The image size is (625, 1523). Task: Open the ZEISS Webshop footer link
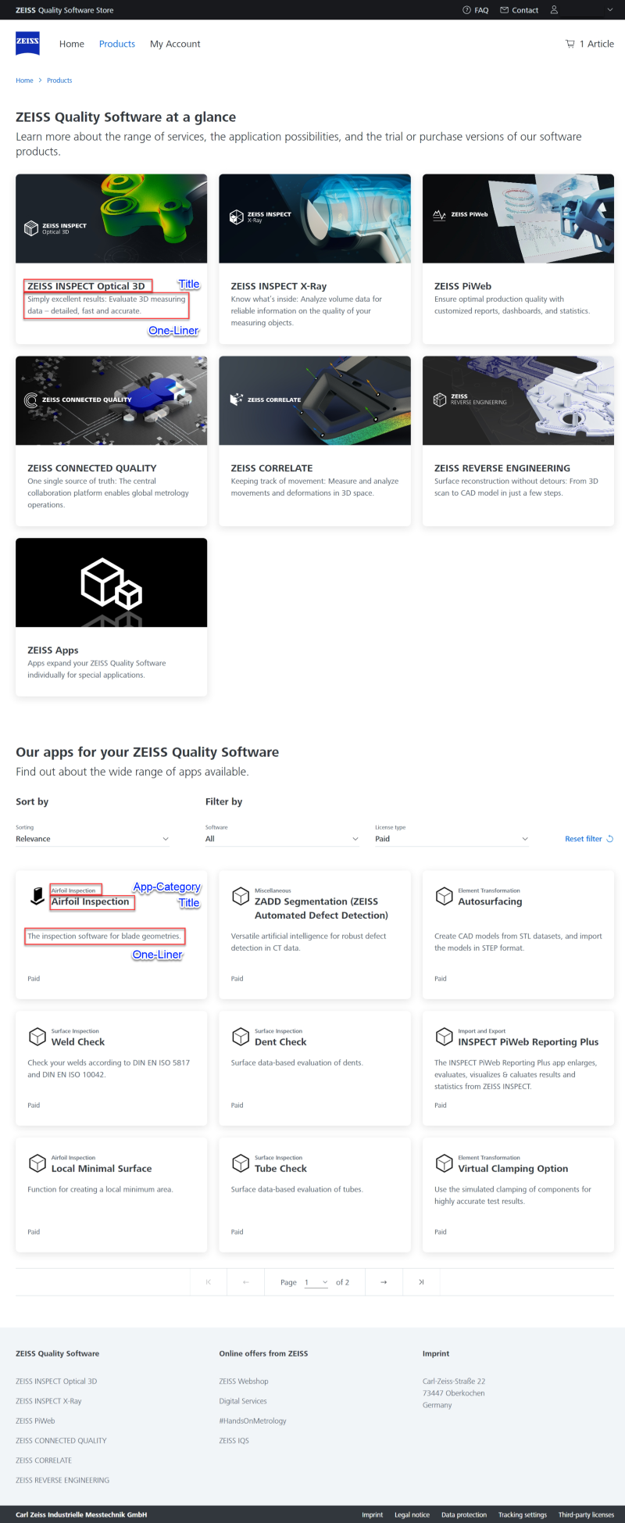pos(244,1381)
